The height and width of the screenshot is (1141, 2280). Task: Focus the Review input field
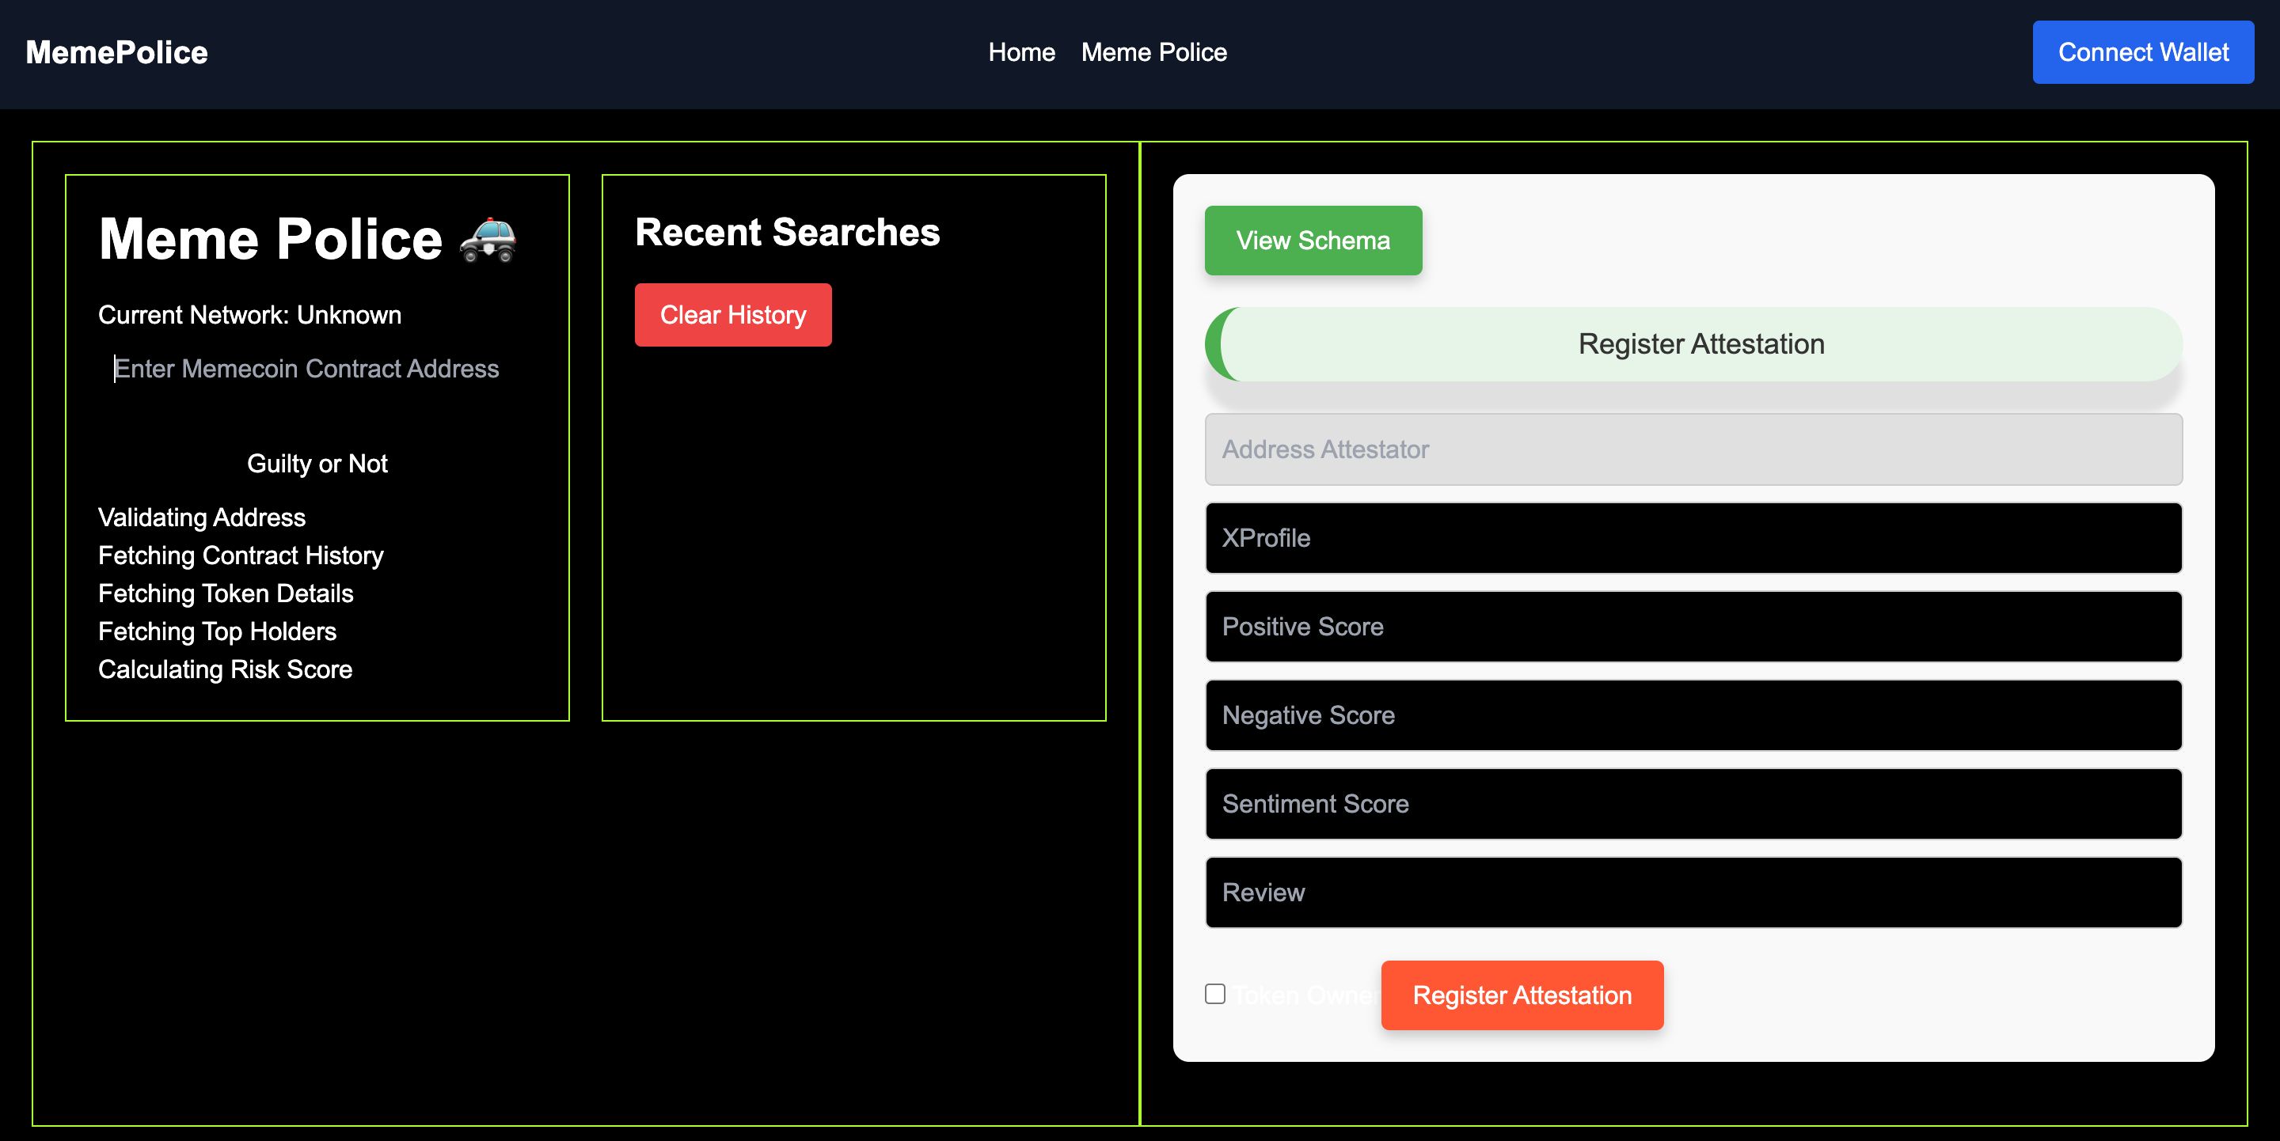click(1693, 892)
